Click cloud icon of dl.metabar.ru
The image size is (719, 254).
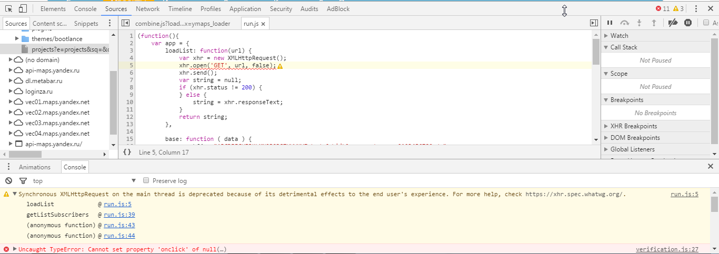pyautogui.click(x=18, y=81)
